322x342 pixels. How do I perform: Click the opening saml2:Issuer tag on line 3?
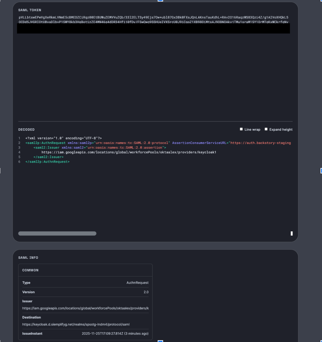tap(47, 148)
